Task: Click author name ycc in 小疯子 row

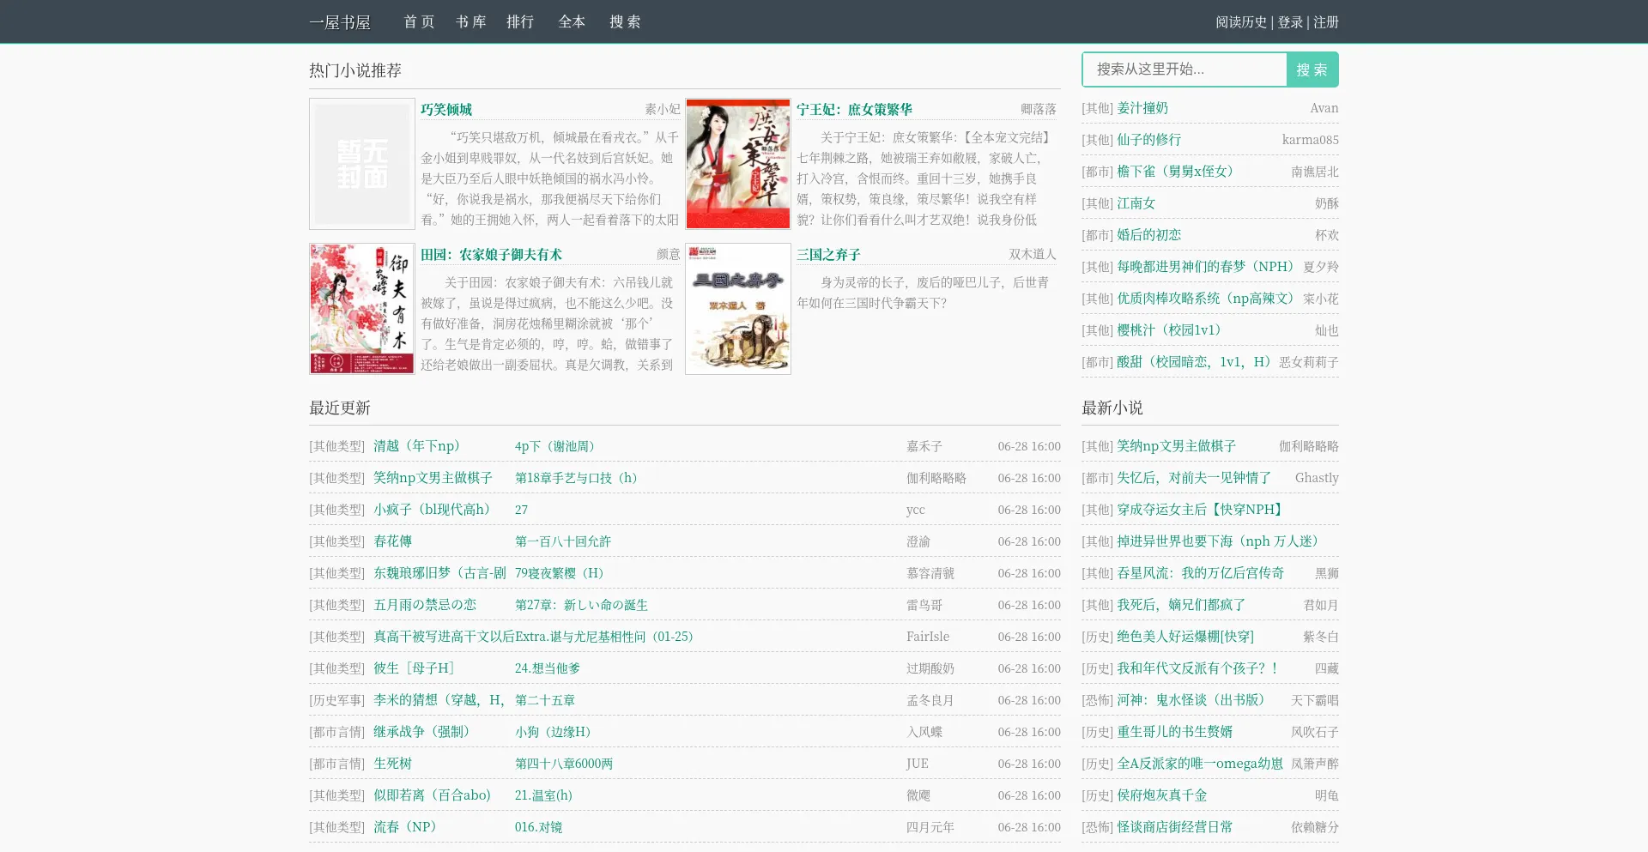Action: tap(916, 510)
